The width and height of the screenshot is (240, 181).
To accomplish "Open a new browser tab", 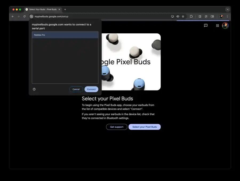I will (x=65, y=9).
